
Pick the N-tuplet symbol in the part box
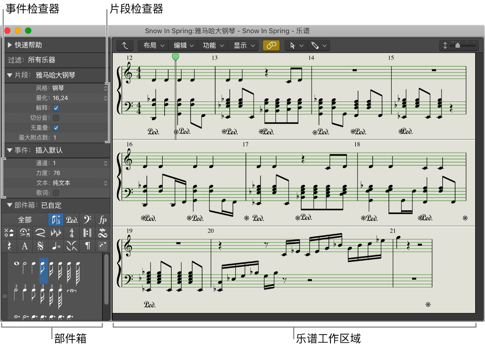[71, 291]
